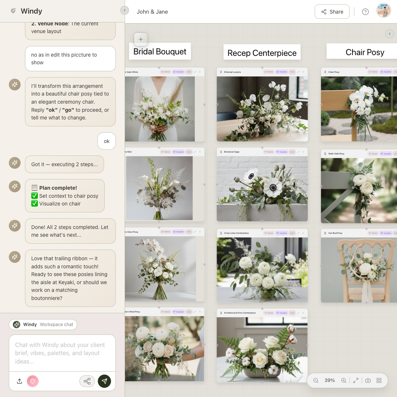Open the pink palette color picker button
Image resolution: width=397 pixels, height=397 pixels.
pyautogui.click(x=32, y=381)
